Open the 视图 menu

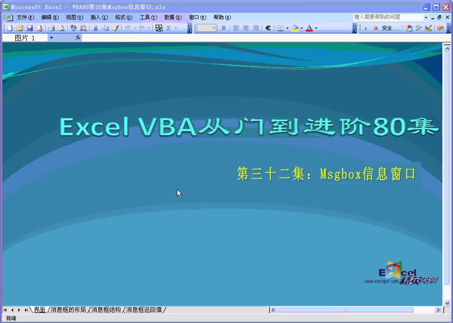[74, 17]
